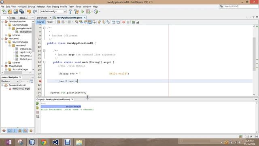Toggle Show Static Members filter in Navigator
The width and height of the screenshot is (259, 146).
pos(15,131)
